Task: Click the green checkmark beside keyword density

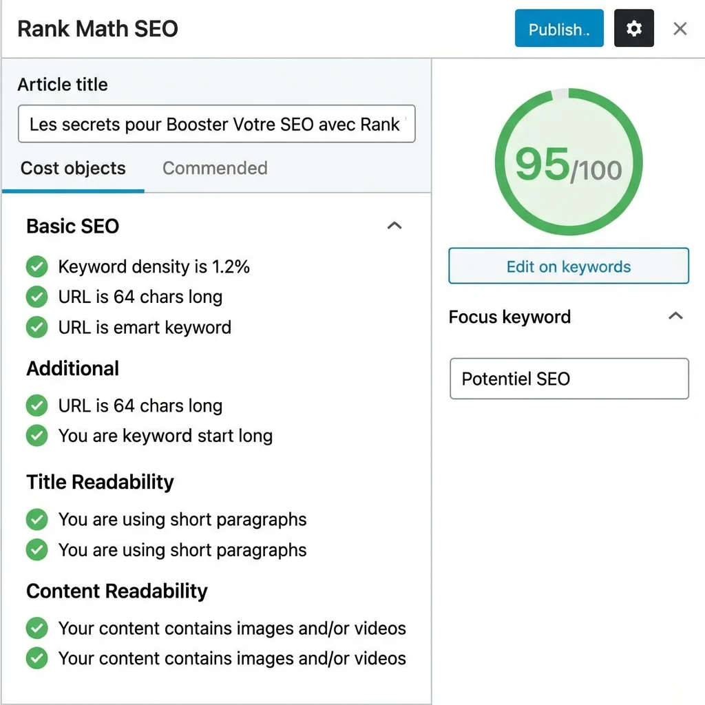Action: (36, 266)
